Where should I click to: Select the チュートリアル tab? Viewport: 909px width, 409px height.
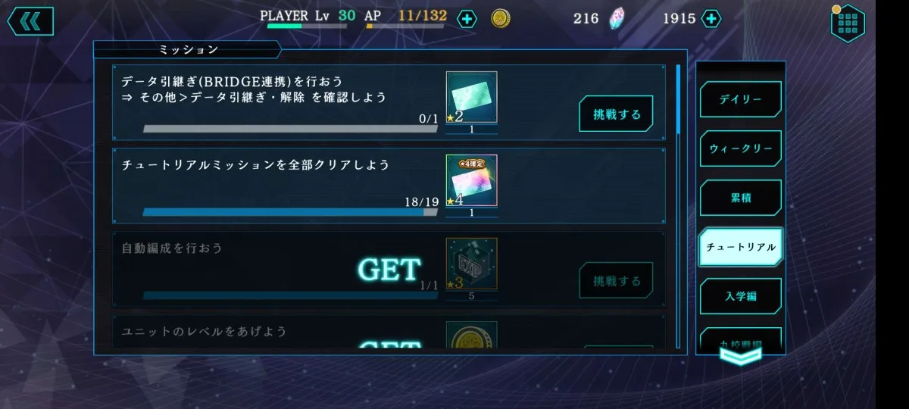click(741, 247)
